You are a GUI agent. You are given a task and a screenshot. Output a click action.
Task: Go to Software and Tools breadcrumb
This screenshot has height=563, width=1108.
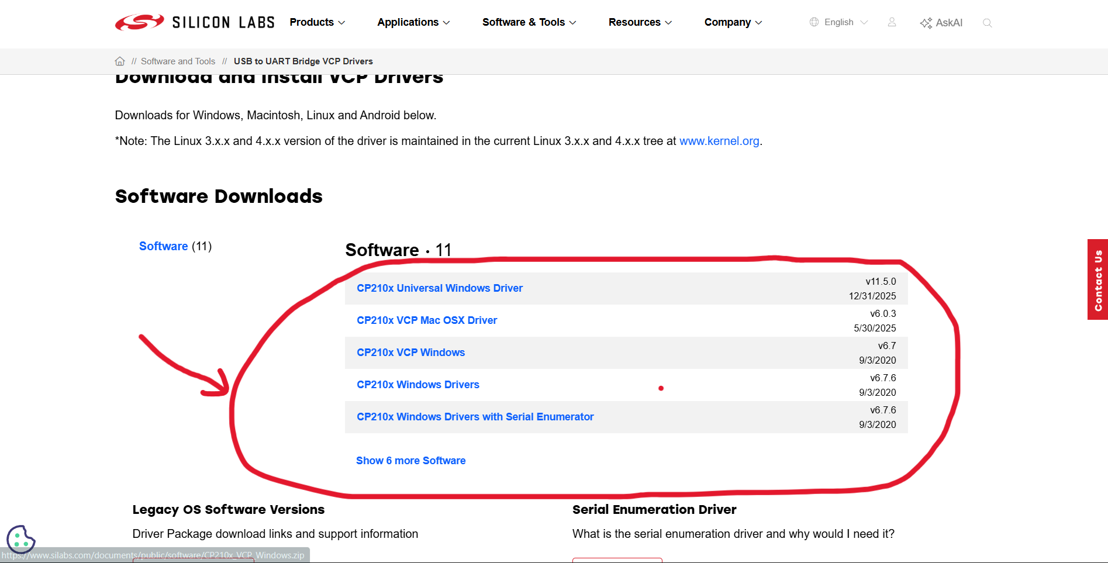pyautogui.click(x=178, y=61)
